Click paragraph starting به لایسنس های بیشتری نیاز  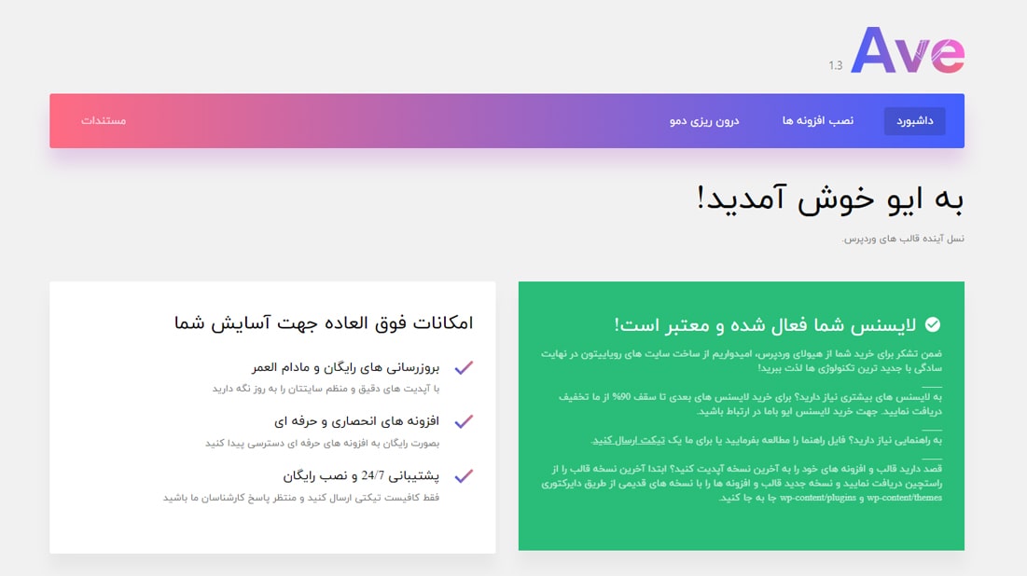click(x=750, y=404)
